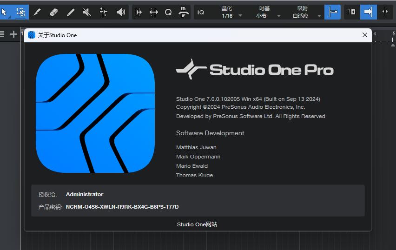Click the add track plus icon

[13, 34]
